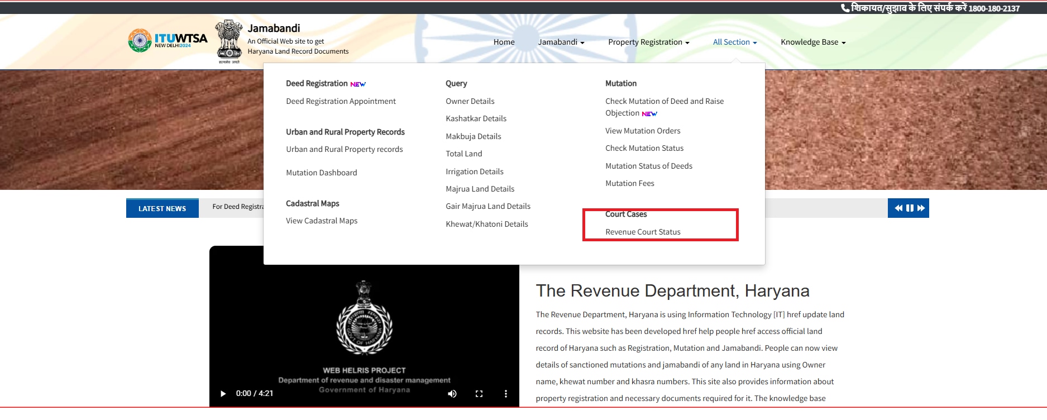Collapse the All Section menu
The image size is (1047, 420).
click(x=734, y=42)
